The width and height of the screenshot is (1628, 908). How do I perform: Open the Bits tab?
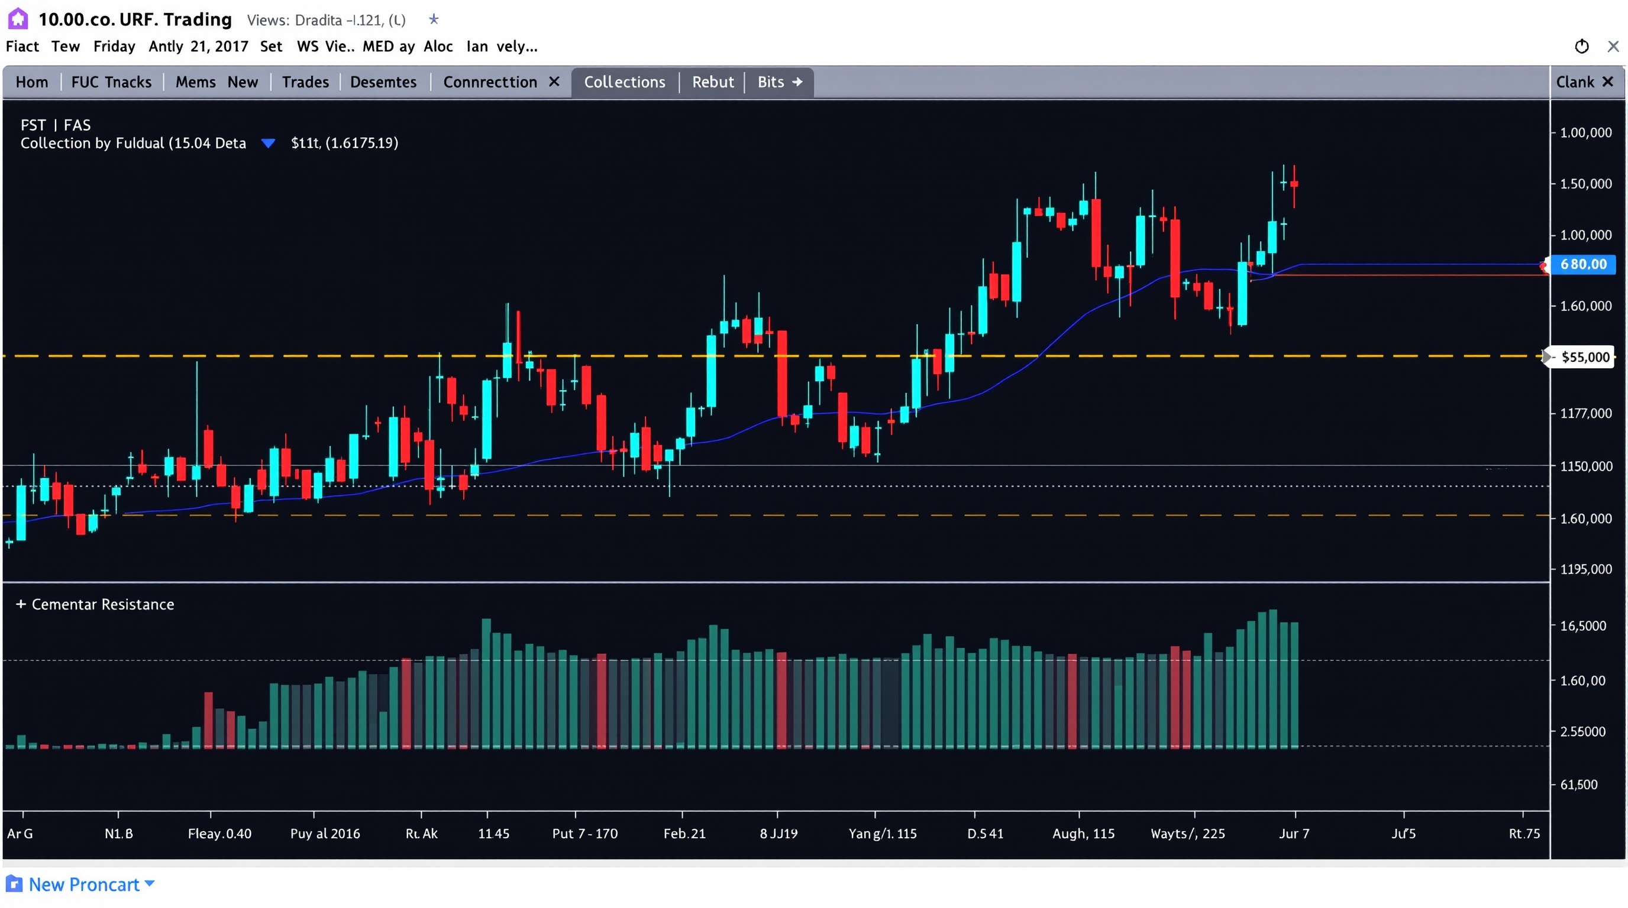pyautogui.click(x=770, y=82)
